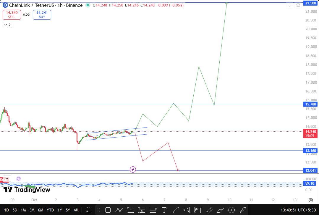Image resolution: width=319 pixels, height=215 pixels.
Task: Select the trend line tool
Action: 175,210
